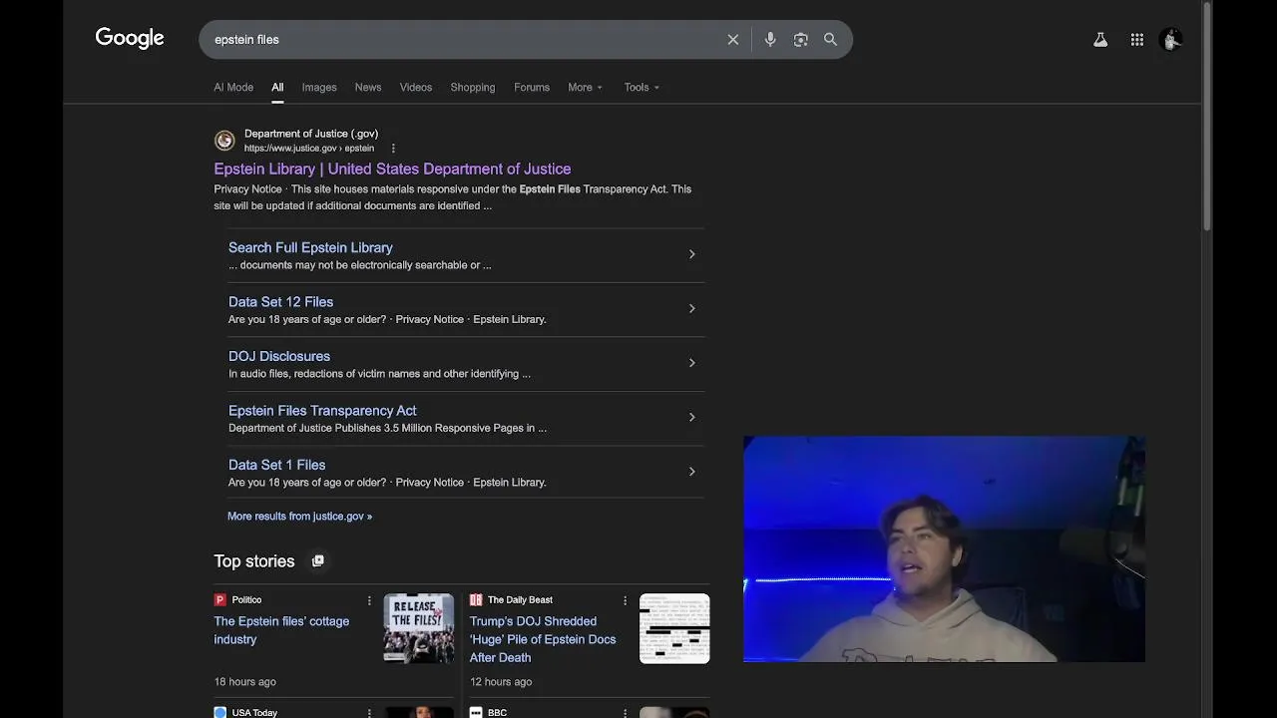
Task: Click inside the search input field
Action: click(x=464, y=40)
